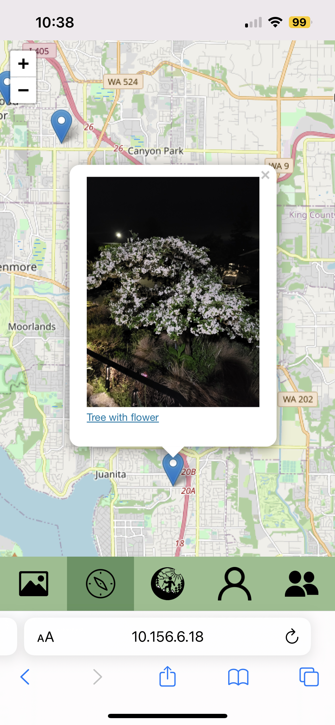This screenshot has height=725, width=335.
Task: Show all open Safari tabs
Action: click(x=309, y=677)
